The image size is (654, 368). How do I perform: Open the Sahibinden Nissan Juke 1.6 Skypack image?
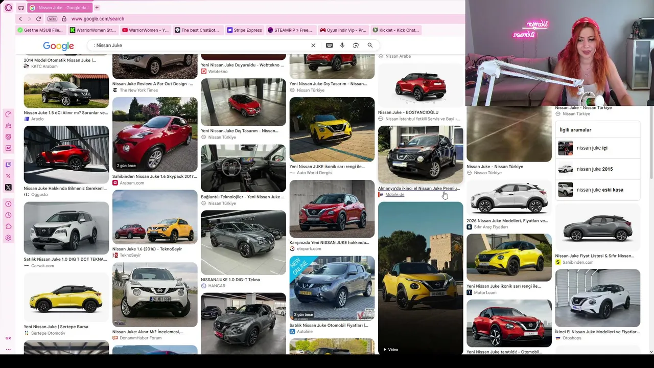(155, 134)
